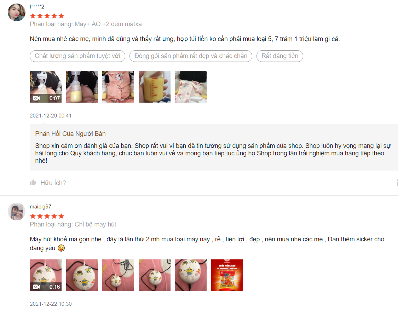The width and height of the screenshot is (409, 310).
Task: Open maipig97's profile avatar
Action: (17, 212)
